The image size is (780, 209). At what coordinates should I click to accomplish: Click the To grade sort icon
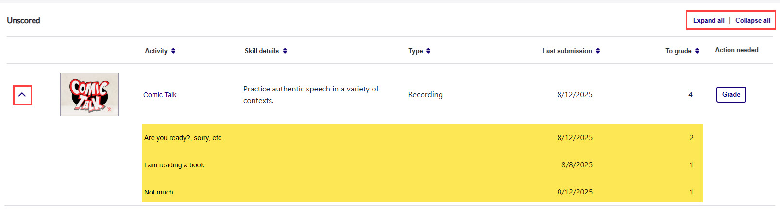point(697,51)
